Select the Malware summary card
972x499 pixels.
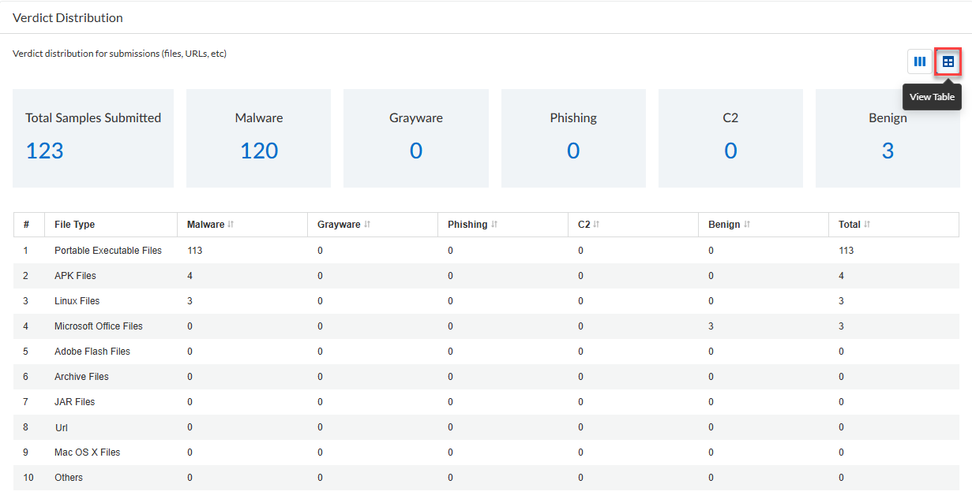pos(258,138)
